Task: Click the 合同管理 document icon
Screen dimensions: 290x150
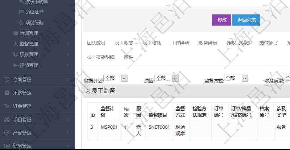Action: coord(7,80)
